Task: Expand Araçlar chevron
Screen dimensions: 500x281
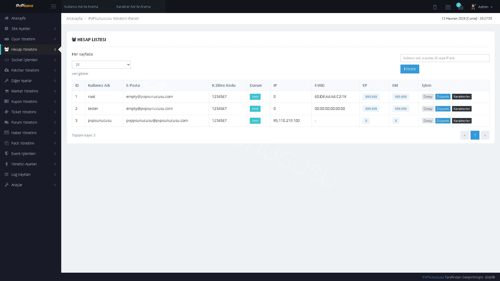Action: [x=55, y=185]
